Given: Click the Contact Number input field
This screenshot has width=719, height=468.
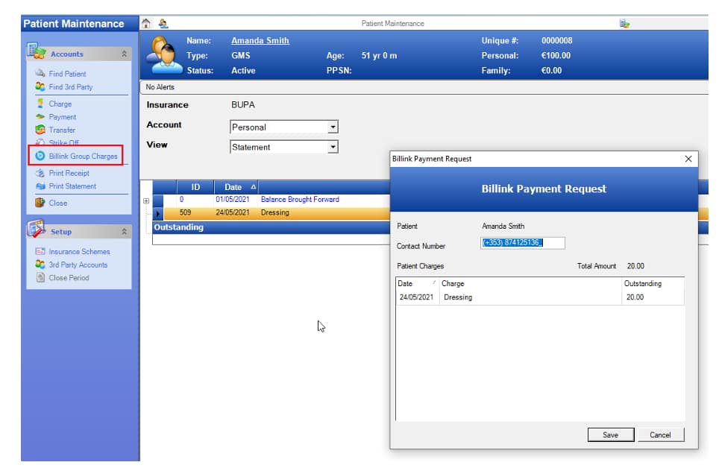Looking at the screenshot, I should point(522,243).
